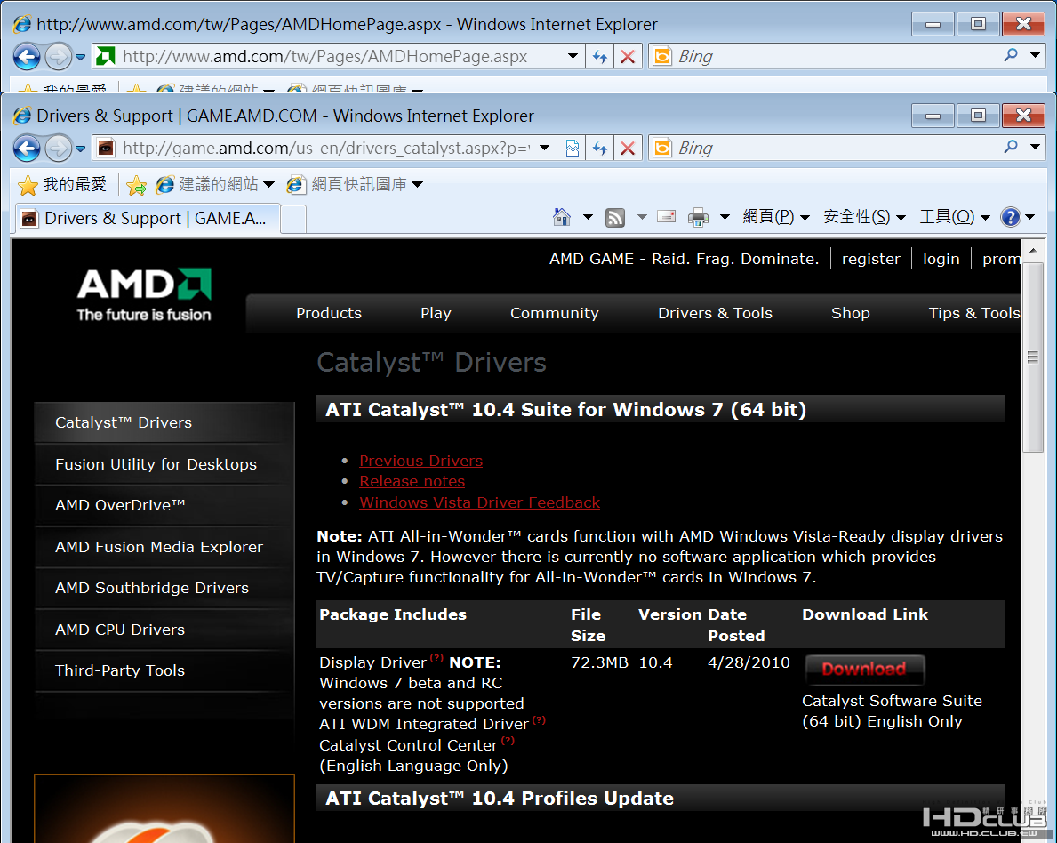Click front window URL address field
The image size is (1057, 843).
click(x=325, y=149)
